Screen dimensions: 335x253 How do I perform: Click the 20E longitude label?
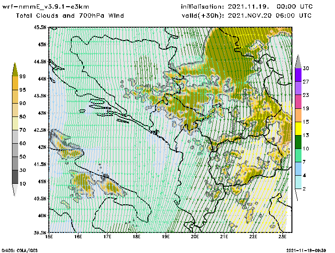coord(195,237)
